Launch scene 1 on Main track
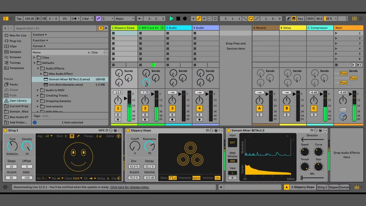This screenshot has height=206, width=366. click(x=336, y=33)
